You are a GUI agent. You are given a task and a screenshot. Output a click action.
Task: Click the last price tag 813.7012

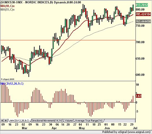[142, 5]
